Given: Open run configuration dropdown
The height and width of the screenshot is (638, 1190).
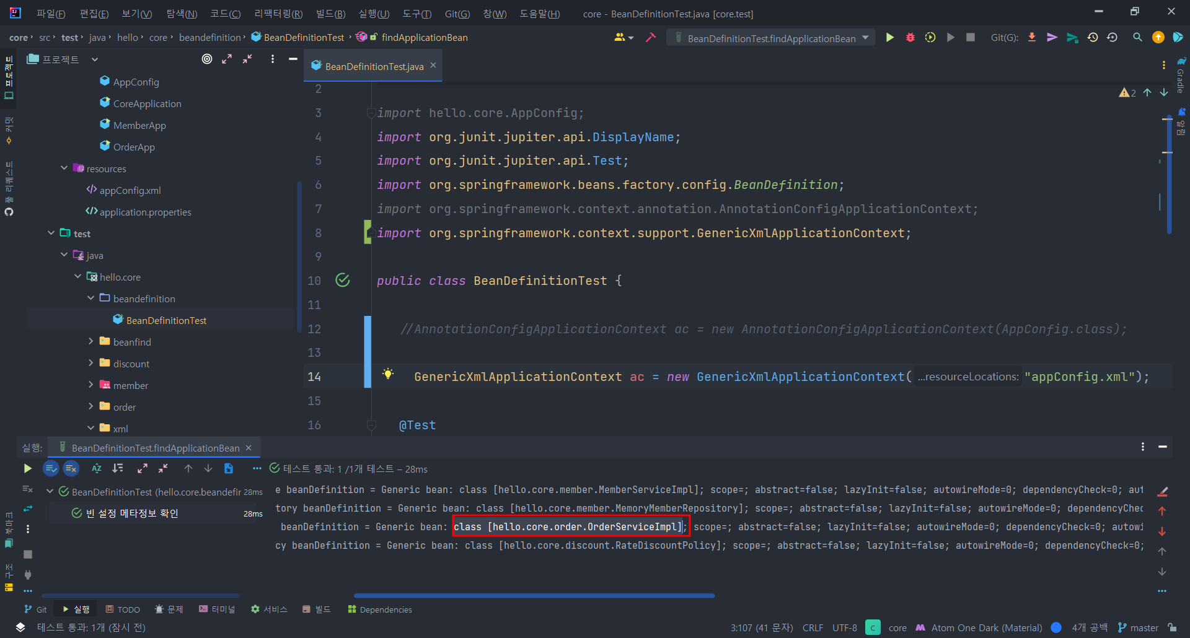Looking at the screenshot, I should (x=772, y=38).
